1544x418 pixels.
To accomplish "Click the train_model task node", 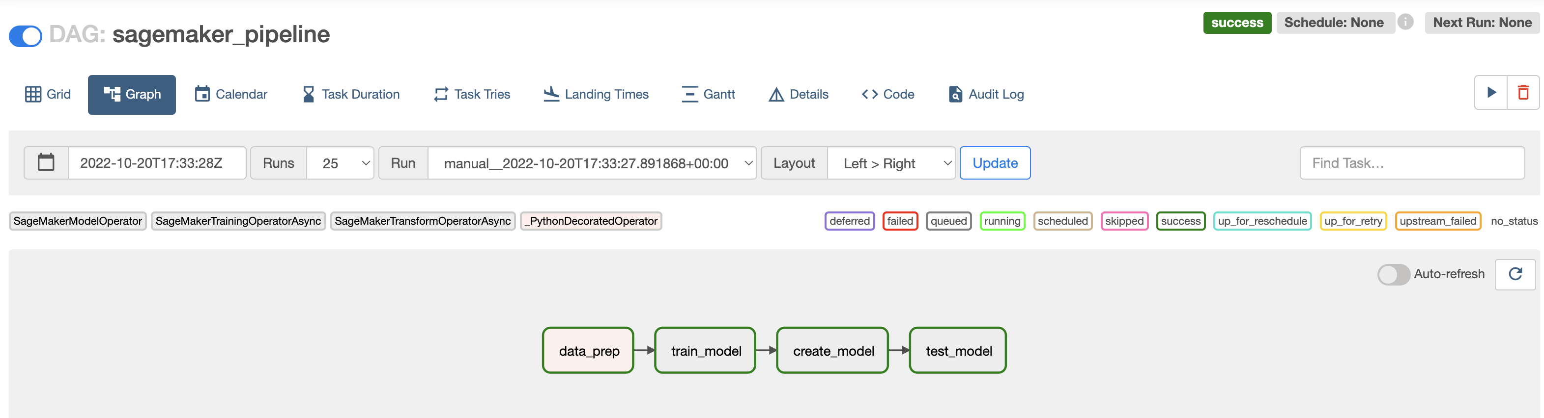I will (x=706, y=351).
